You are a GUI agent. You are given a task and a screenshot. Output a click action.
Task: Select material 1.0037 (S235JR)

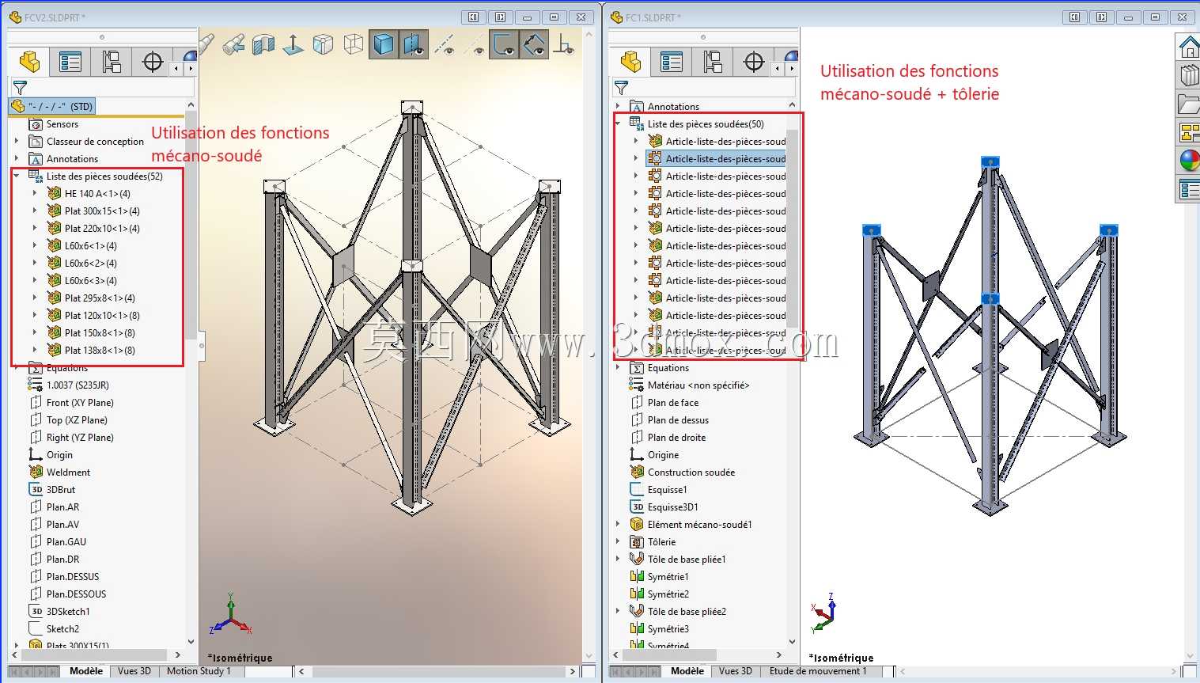[69, 385]
